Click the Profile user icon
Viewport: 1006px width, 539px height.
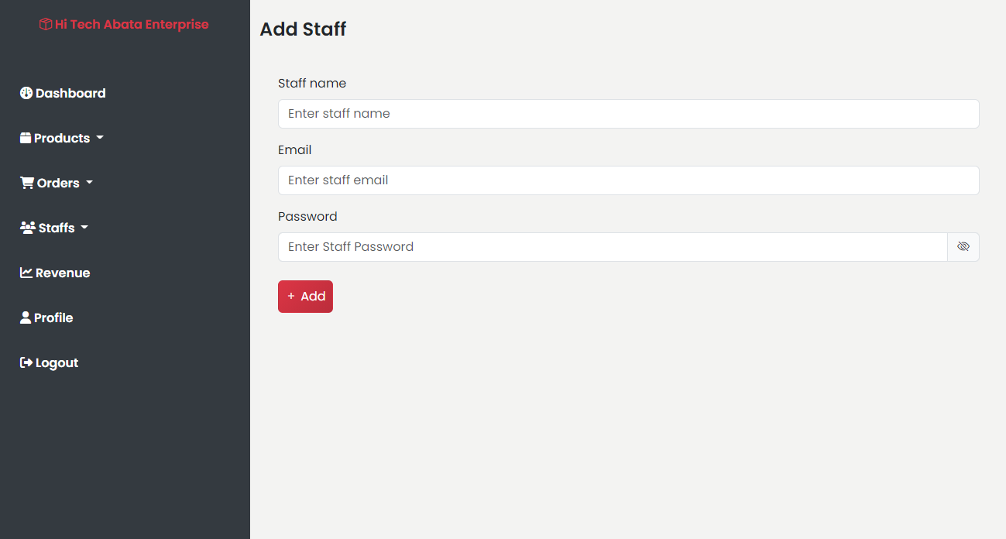pyautogui.click(x=26, y=318)
